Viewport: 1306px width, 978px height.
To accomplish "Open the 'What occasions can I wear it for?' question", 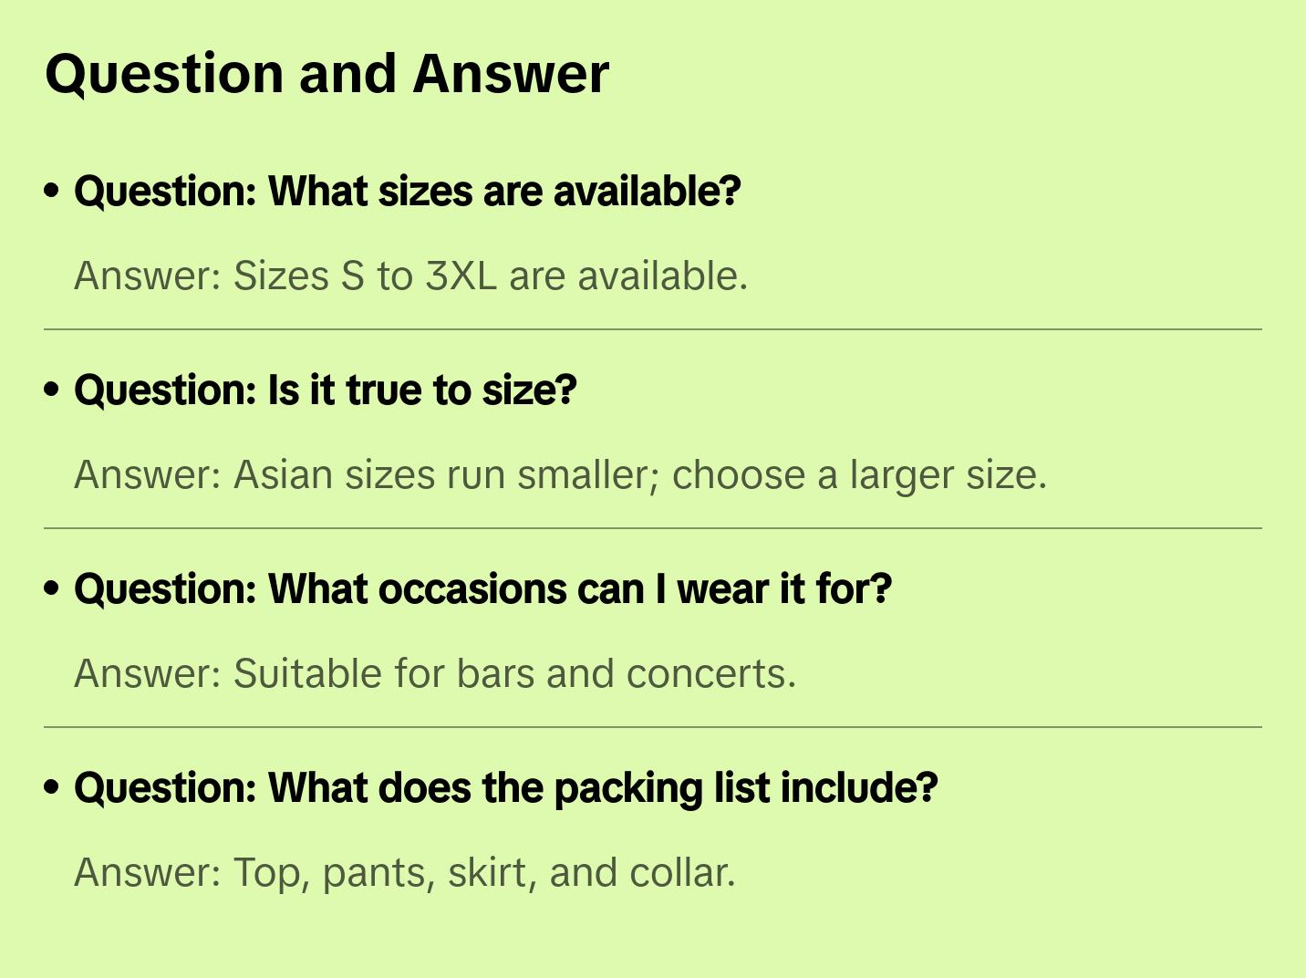I will (x=482, y=589).
